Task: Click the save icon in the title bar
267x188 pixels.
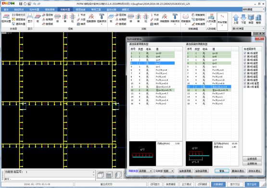Action: [21, 4]
